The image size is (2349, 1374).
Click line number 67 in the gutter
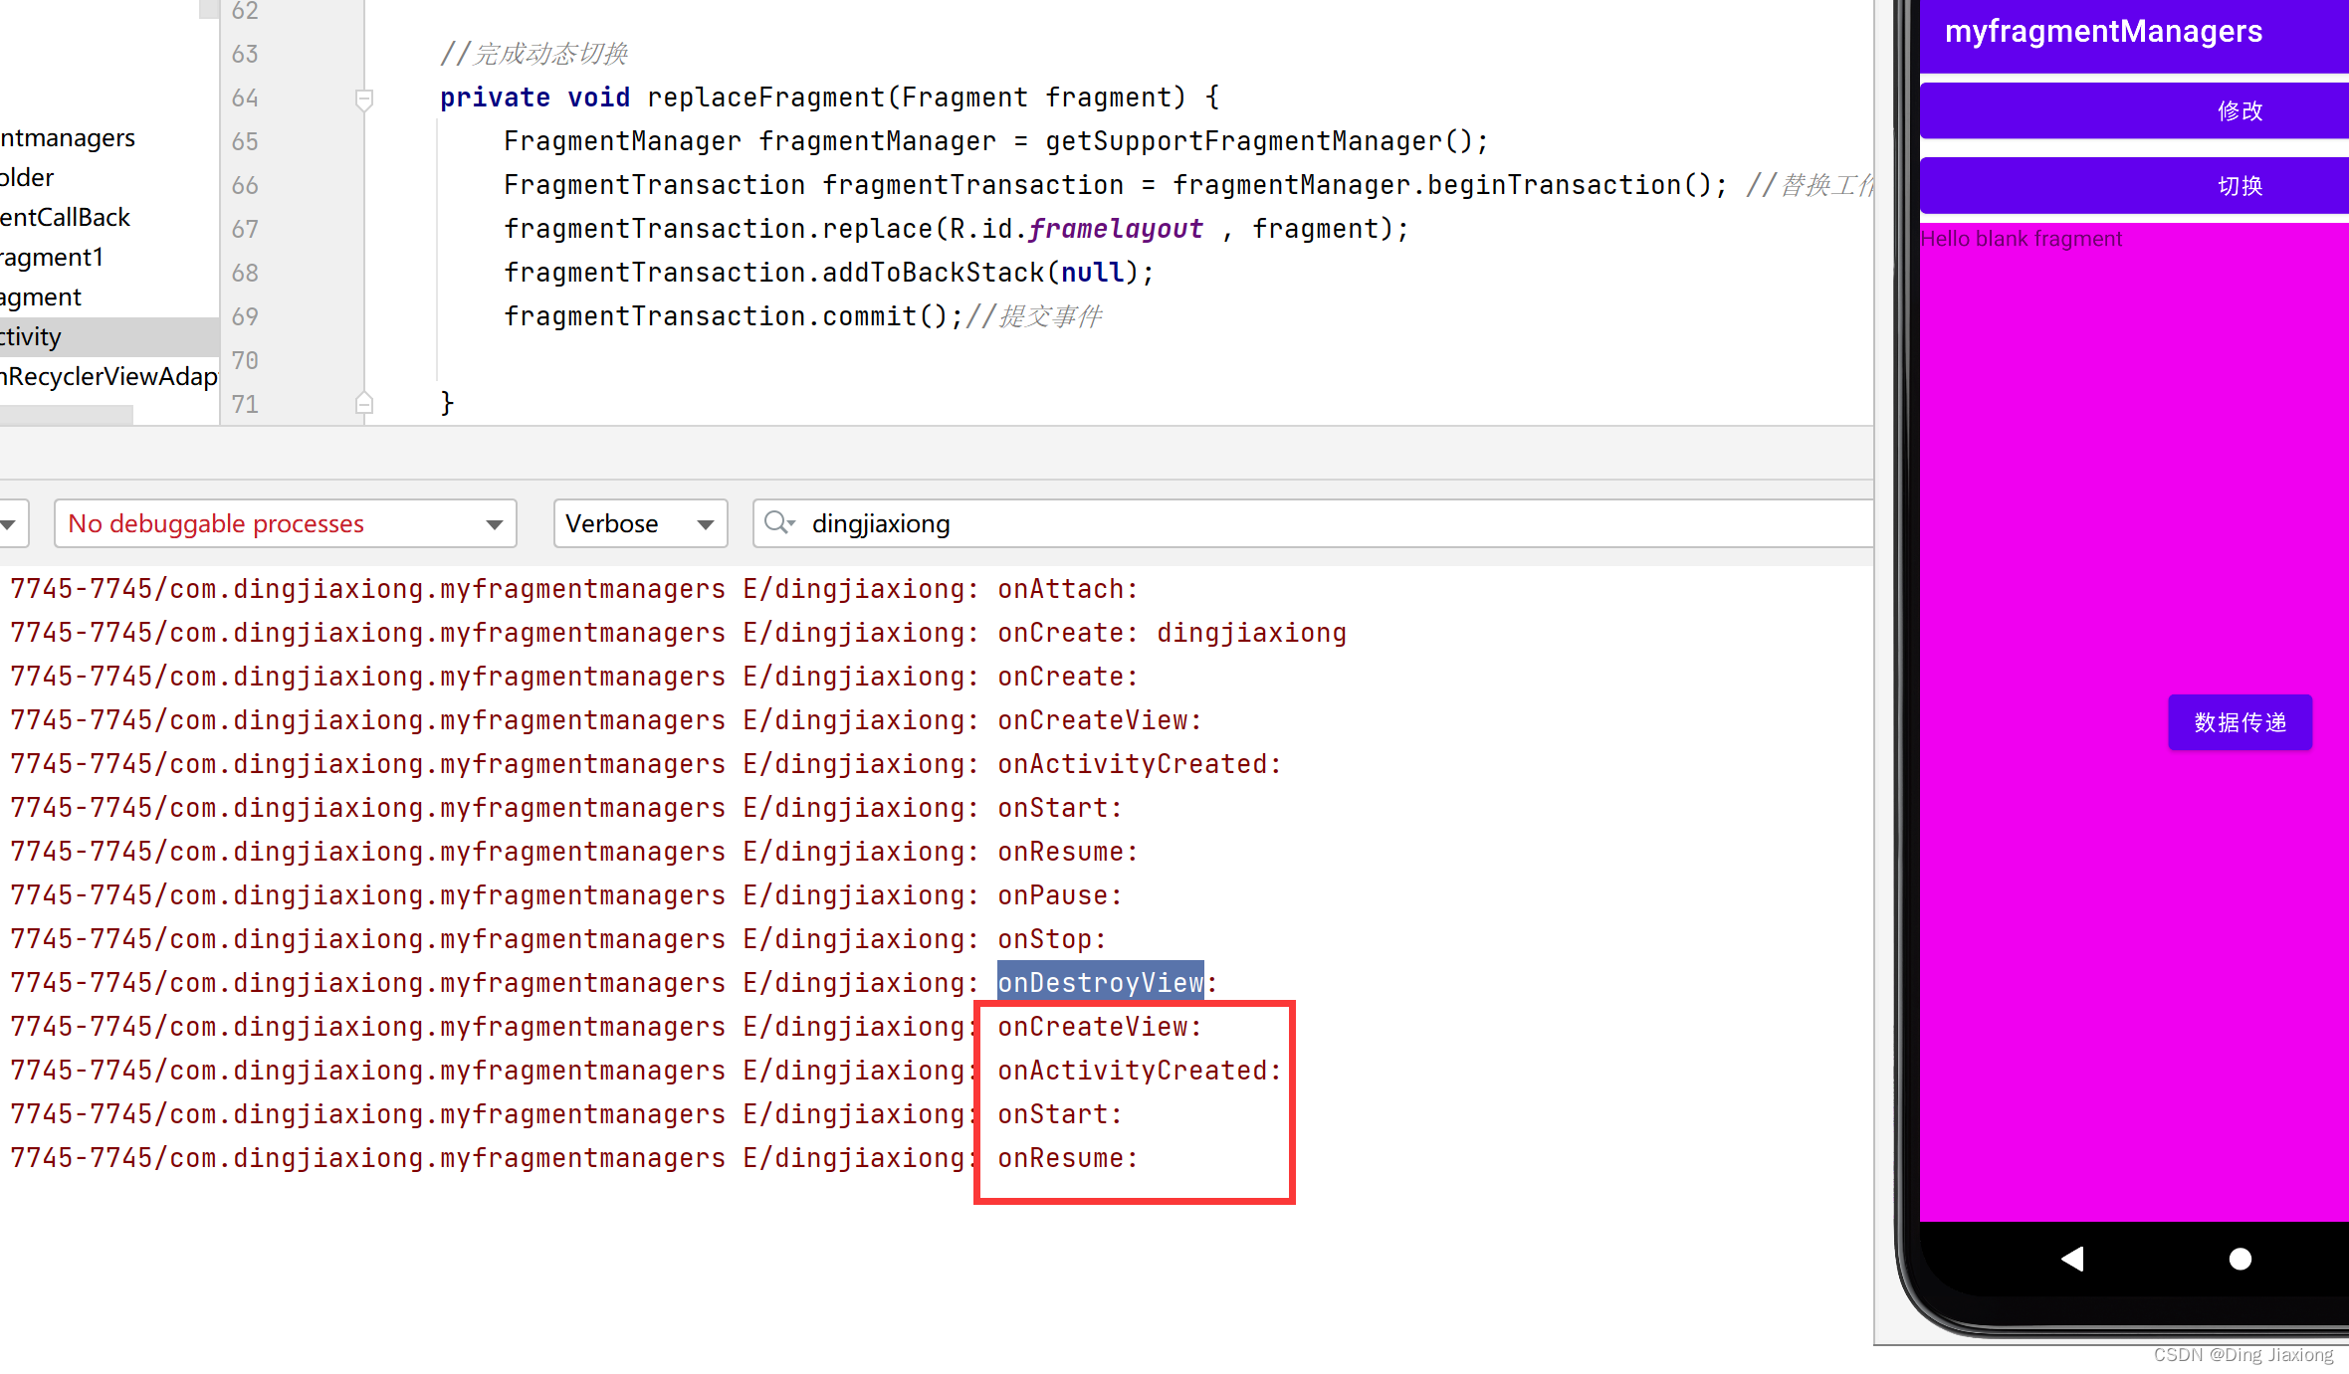(x=245, y=229)
